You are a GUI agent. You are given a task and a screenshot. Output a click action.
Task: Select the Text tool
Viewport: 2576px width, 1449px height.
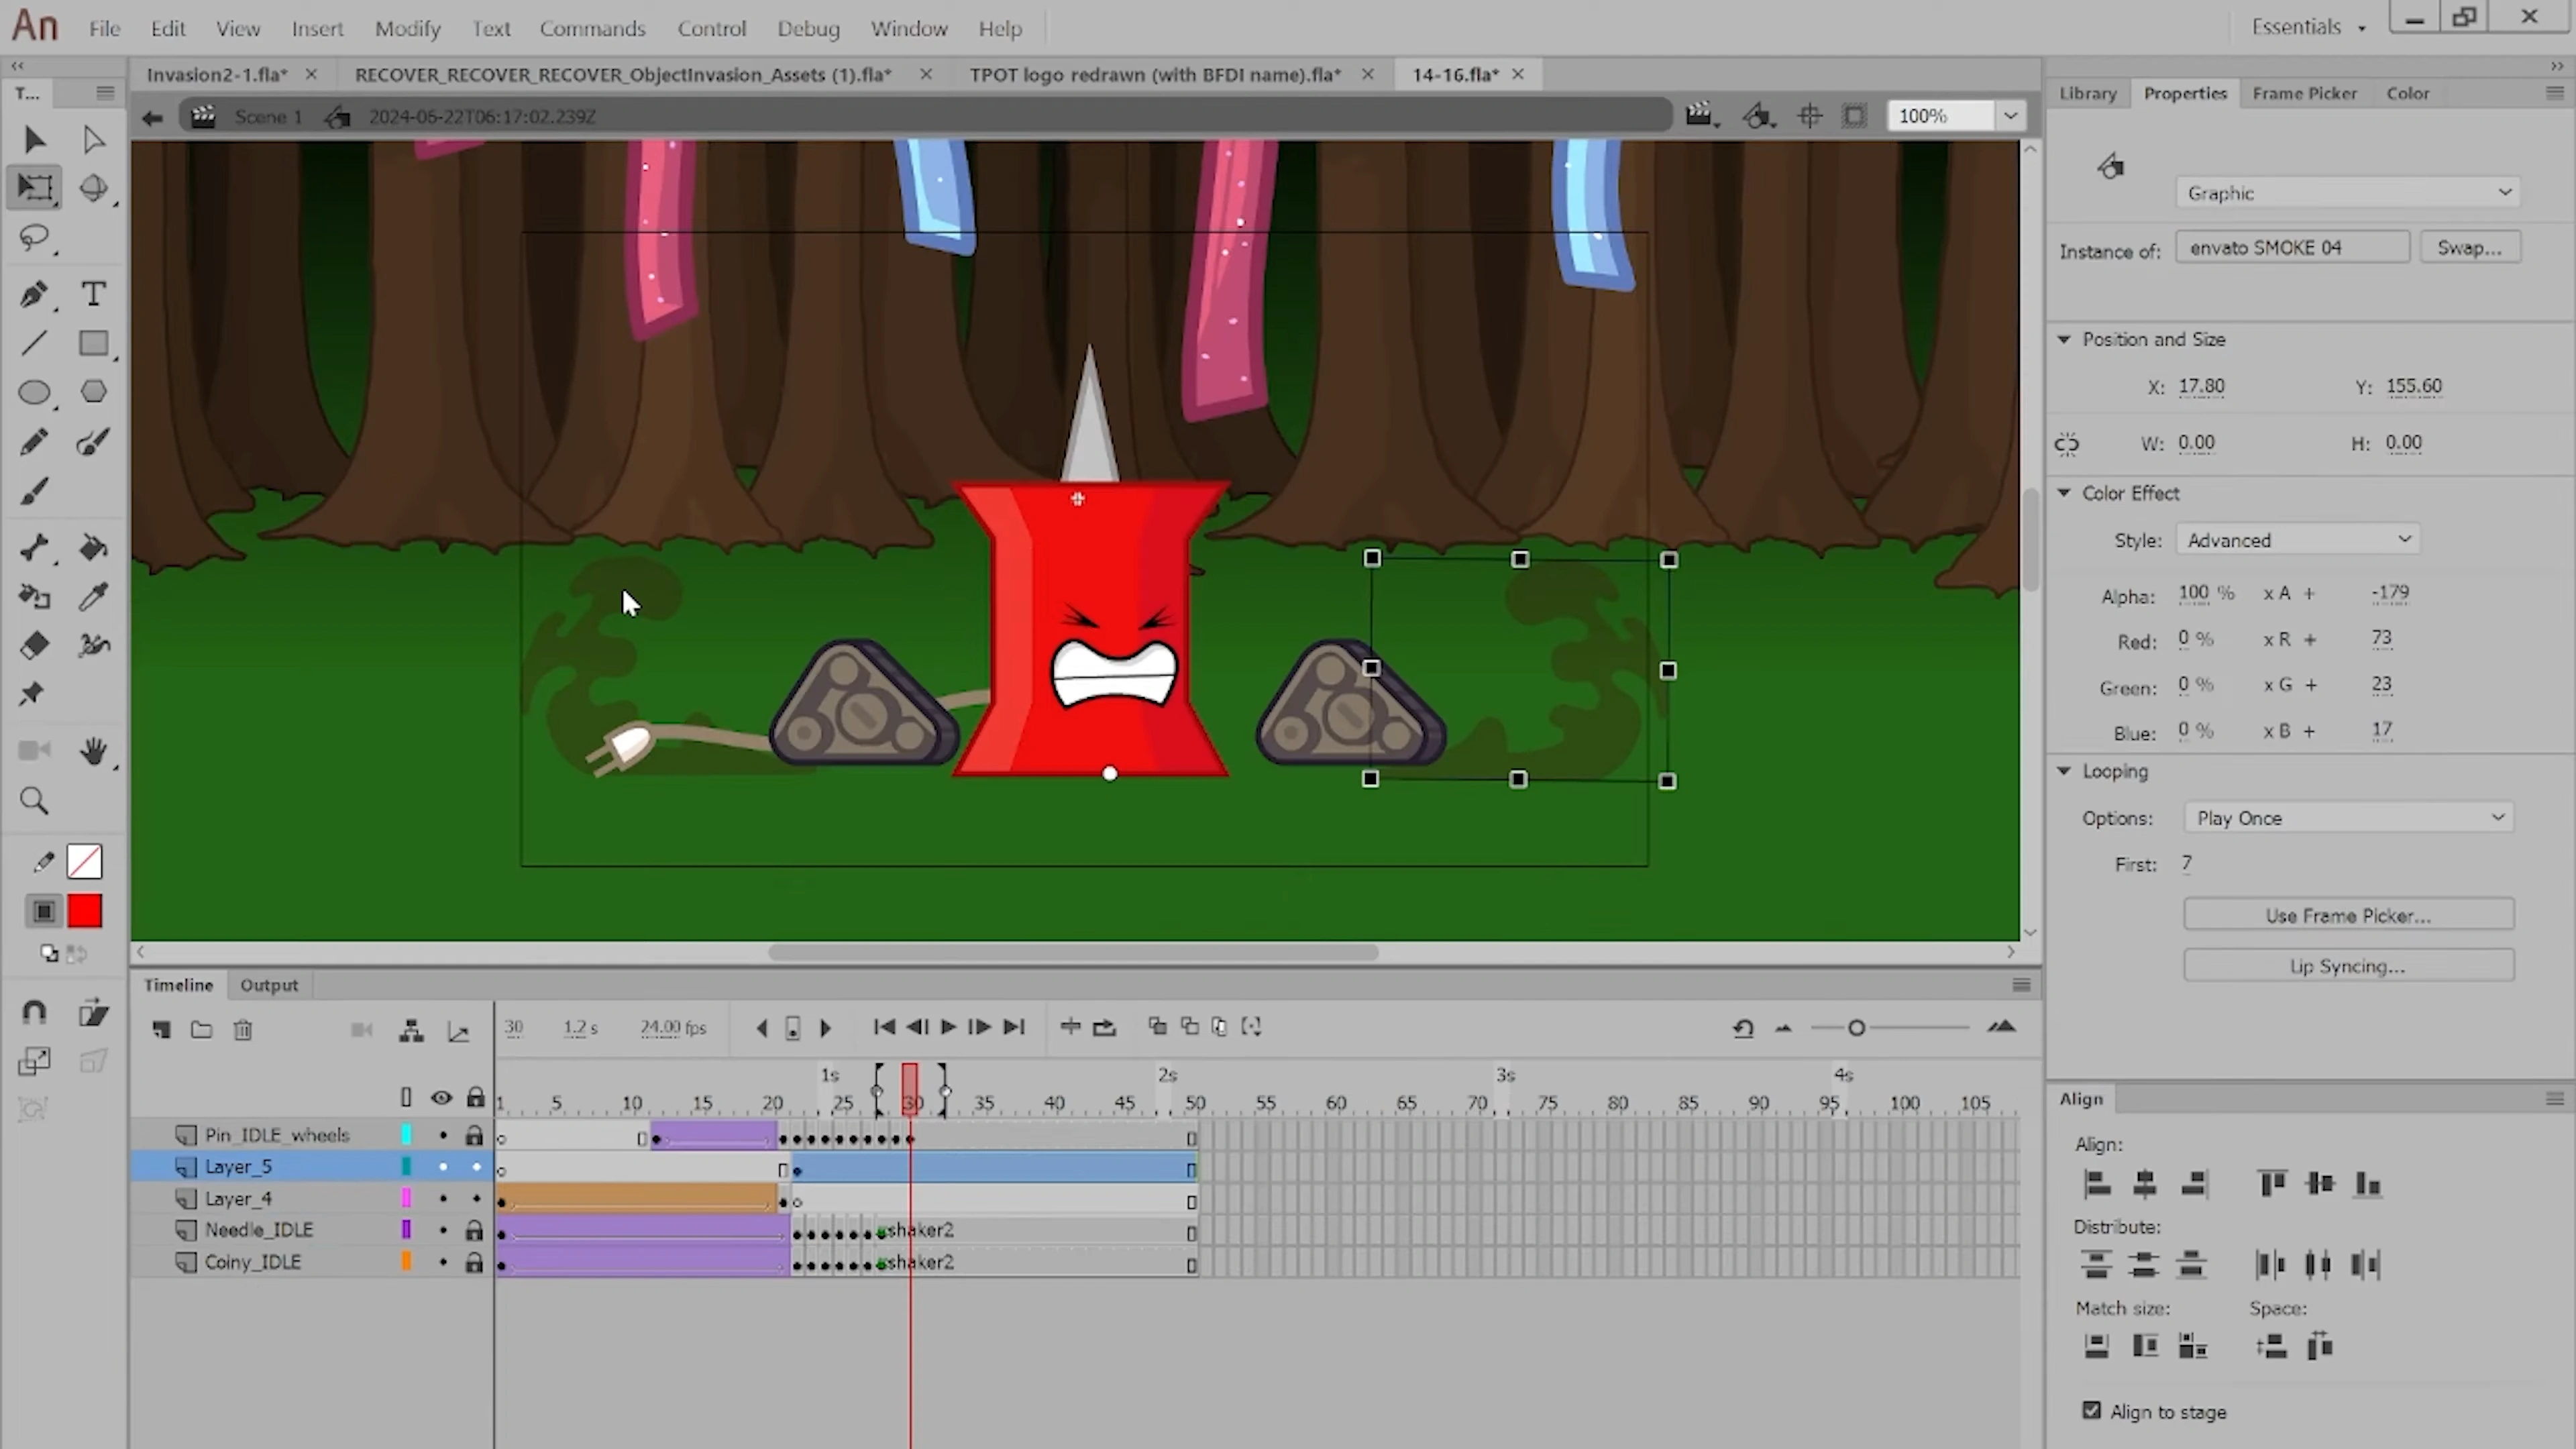93,294
